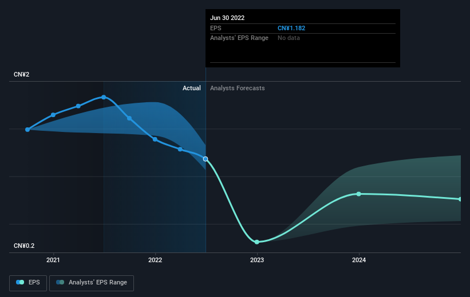
Task: Click the 2022 x-axis label
Action: coord(155,260)
